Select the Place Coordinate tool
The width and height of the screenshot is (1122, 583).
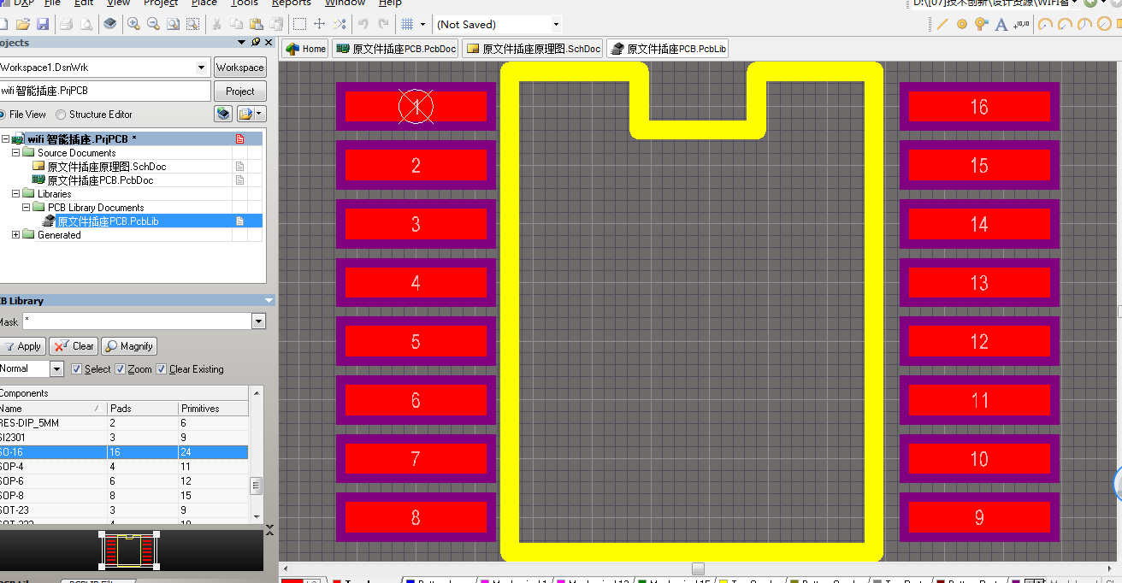click(x=1021, y=24)
